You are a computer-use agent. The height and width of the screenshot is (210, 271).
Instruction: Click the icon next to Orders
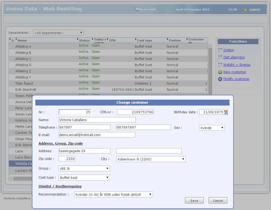tap(220, 50)
